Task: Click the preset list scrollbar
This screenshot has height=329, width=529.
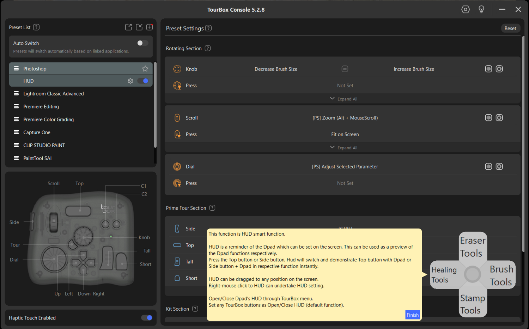Action: (x=155, y=105)
